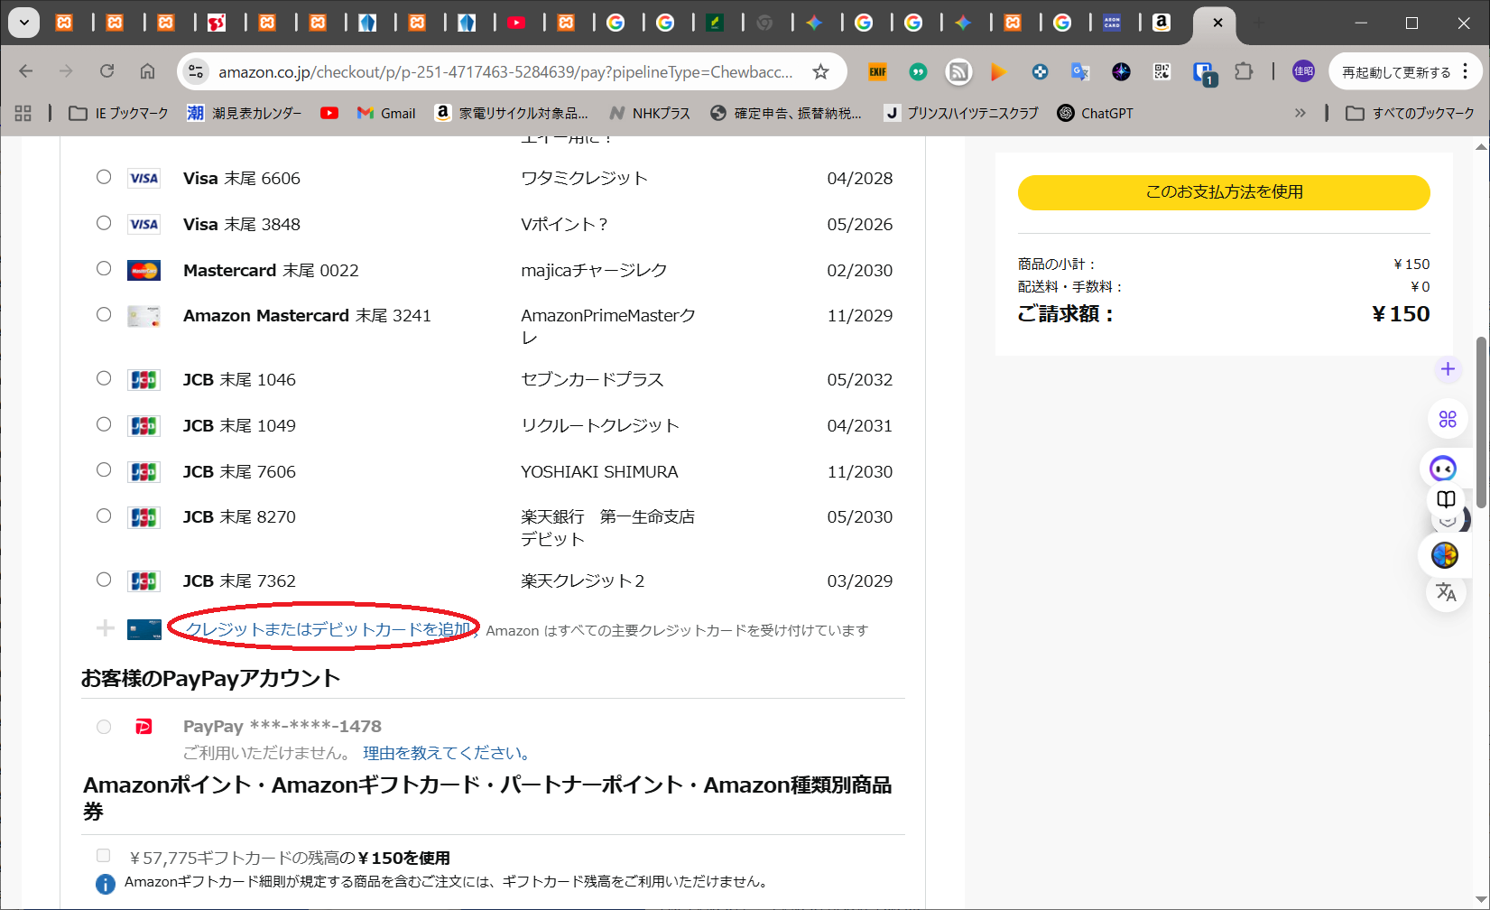
Task: Open the すべてのブックマーク folder
Action: coord(1410,113)
